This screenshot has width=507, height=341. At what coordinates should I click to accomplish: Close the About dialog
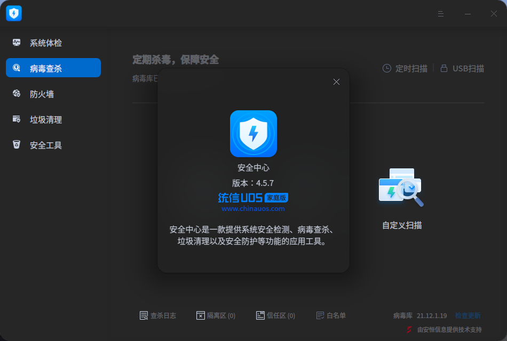(x=336, y=82)
